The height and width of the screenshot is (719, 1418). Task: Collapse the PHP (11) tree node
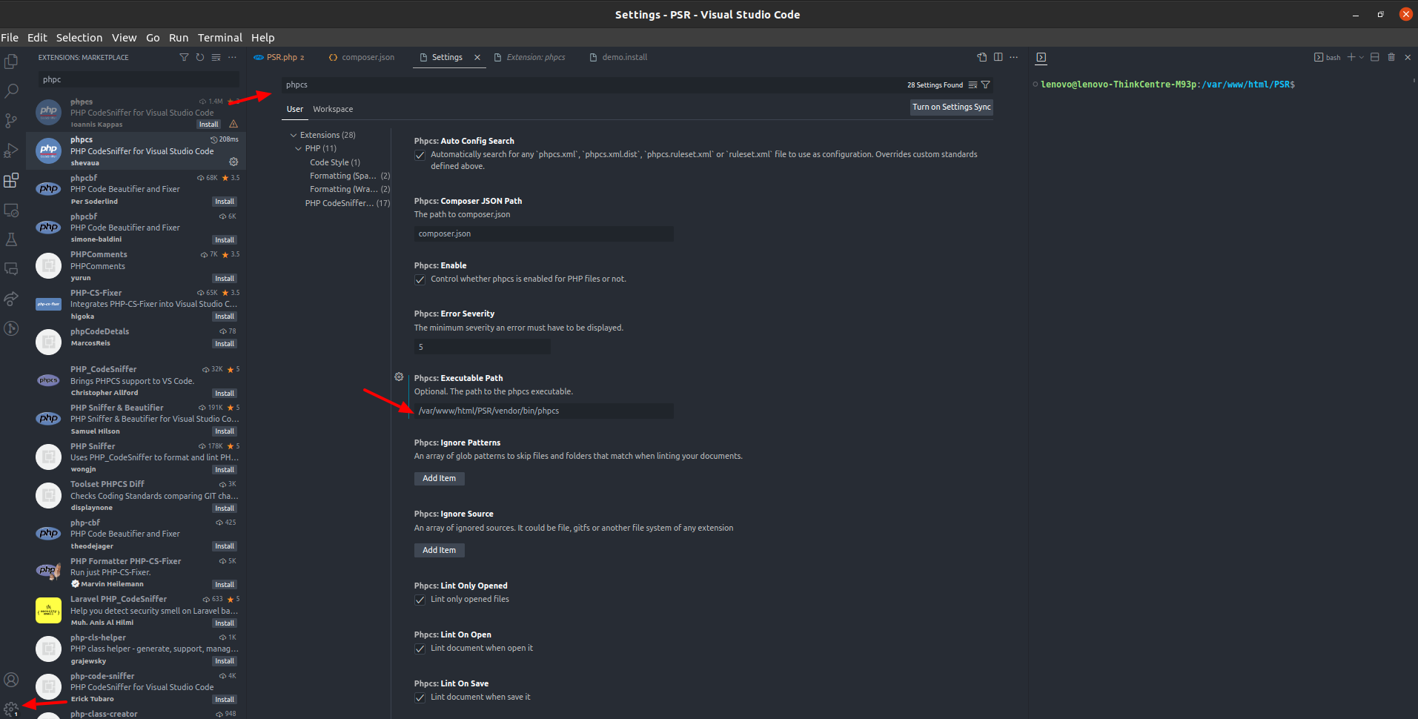click(299, 148)
